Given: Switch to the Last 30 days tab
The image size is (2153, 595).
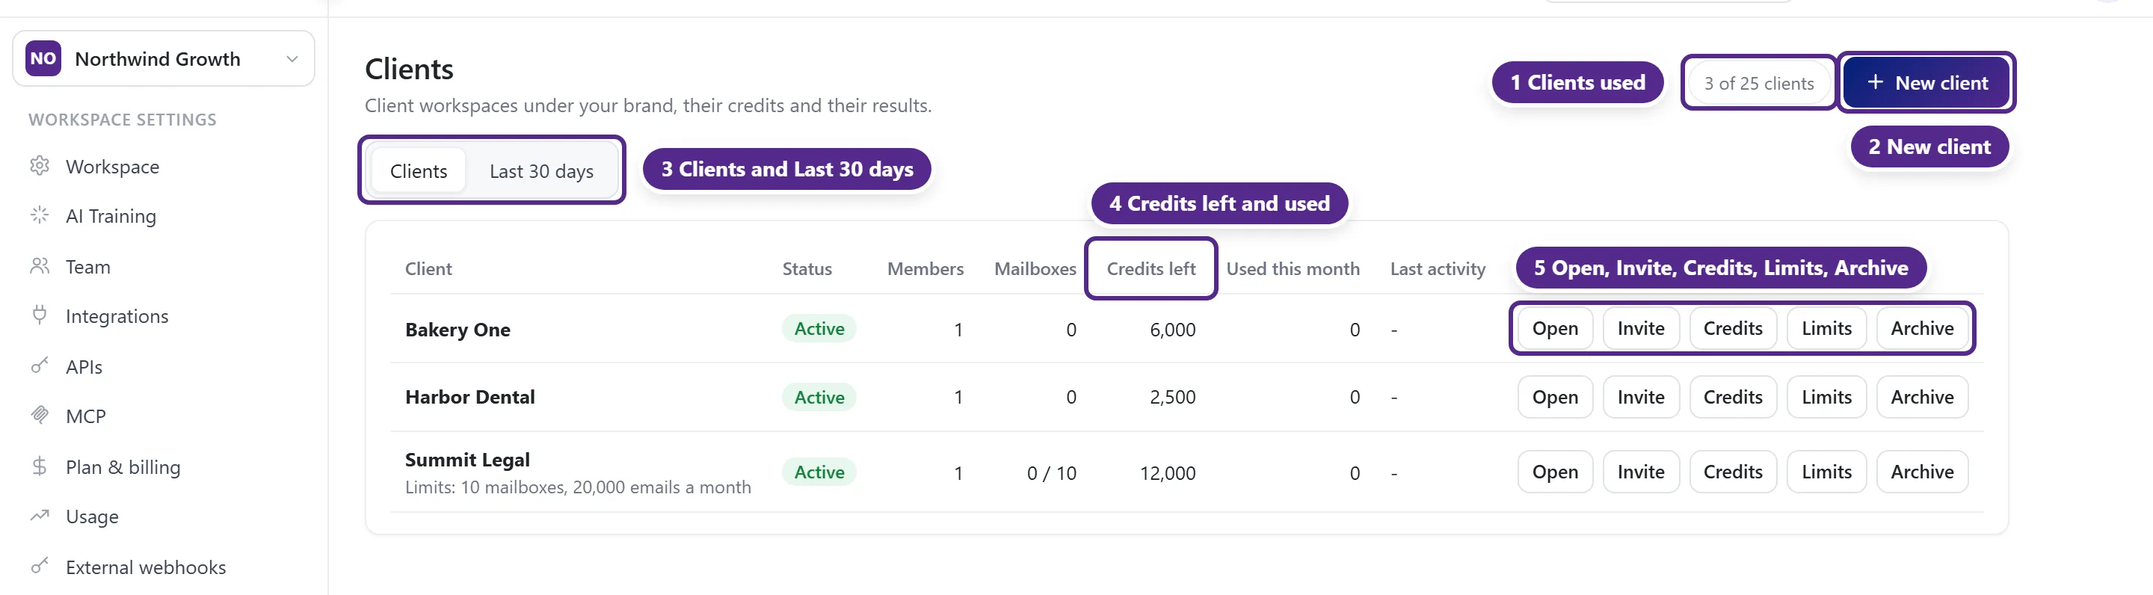Looking at the screenshot, I should [541, 170].
